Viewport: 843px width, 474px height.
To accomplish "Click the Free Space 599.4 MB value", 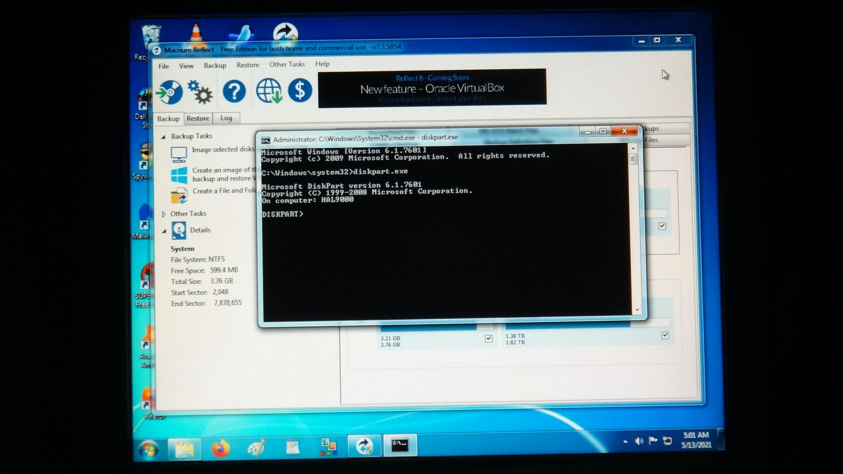I will 224,270.
